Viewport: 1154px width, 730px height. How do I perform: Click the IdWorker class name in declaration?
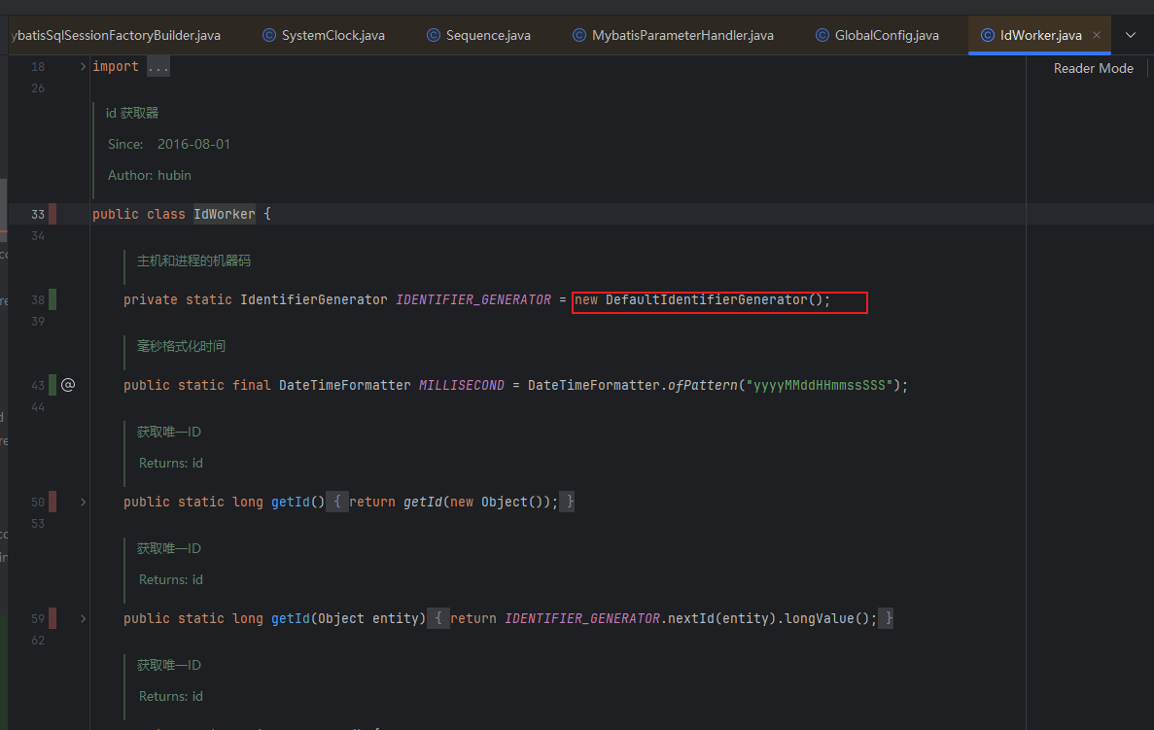click(224, 214)
